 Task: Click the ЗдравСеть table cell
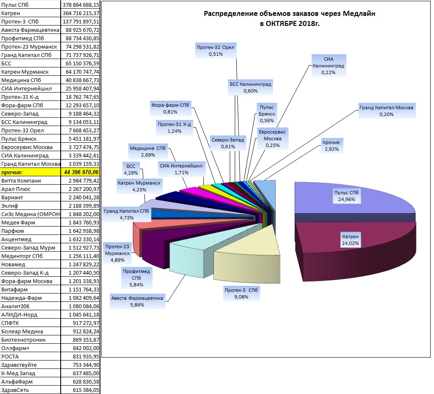click(30, 390)
